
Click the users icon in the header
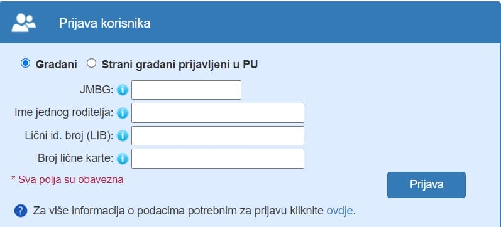coord(24,23)
